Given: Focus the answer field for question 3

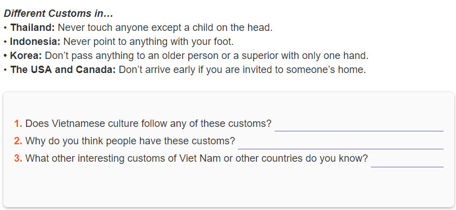Looking at the screenshot, I should 407,160.
